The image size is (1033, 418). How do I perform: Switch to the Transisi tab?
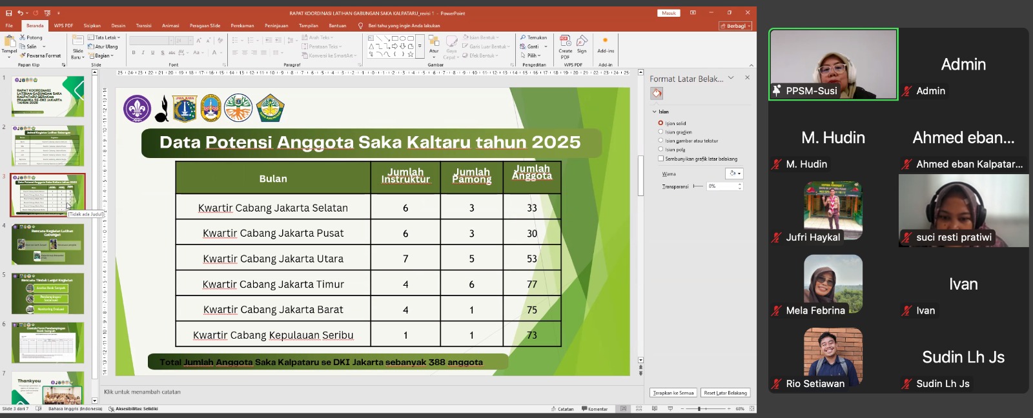click(x=143, y=26)
